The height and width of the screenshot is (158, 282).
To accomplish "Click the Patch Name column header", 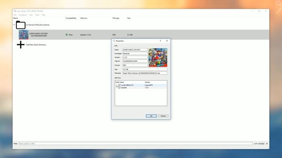I will [x=119, y=82].
